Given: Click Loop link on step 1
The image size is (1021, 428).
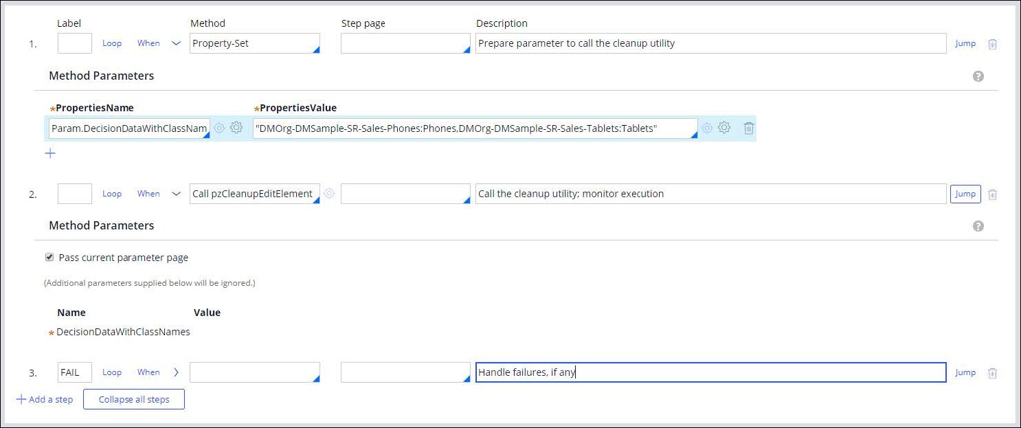Looking at the screenshot, I should [112, 43].
